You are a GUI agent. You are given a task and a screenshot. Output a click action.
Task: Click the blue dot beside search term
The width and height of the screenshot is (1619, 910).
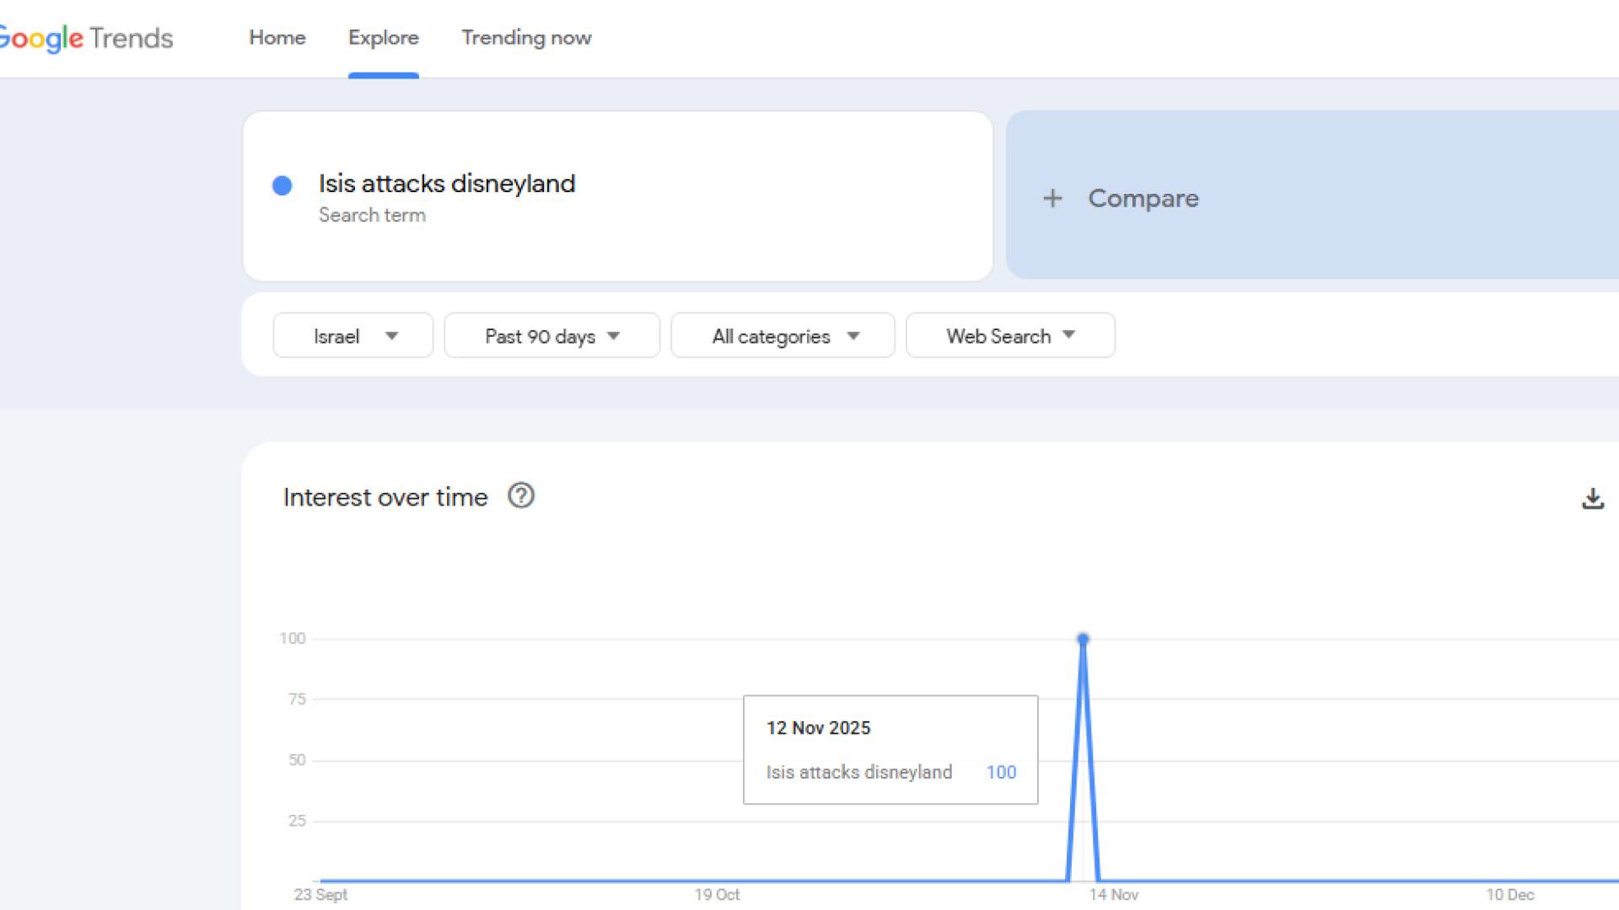[x=282, y=185]
